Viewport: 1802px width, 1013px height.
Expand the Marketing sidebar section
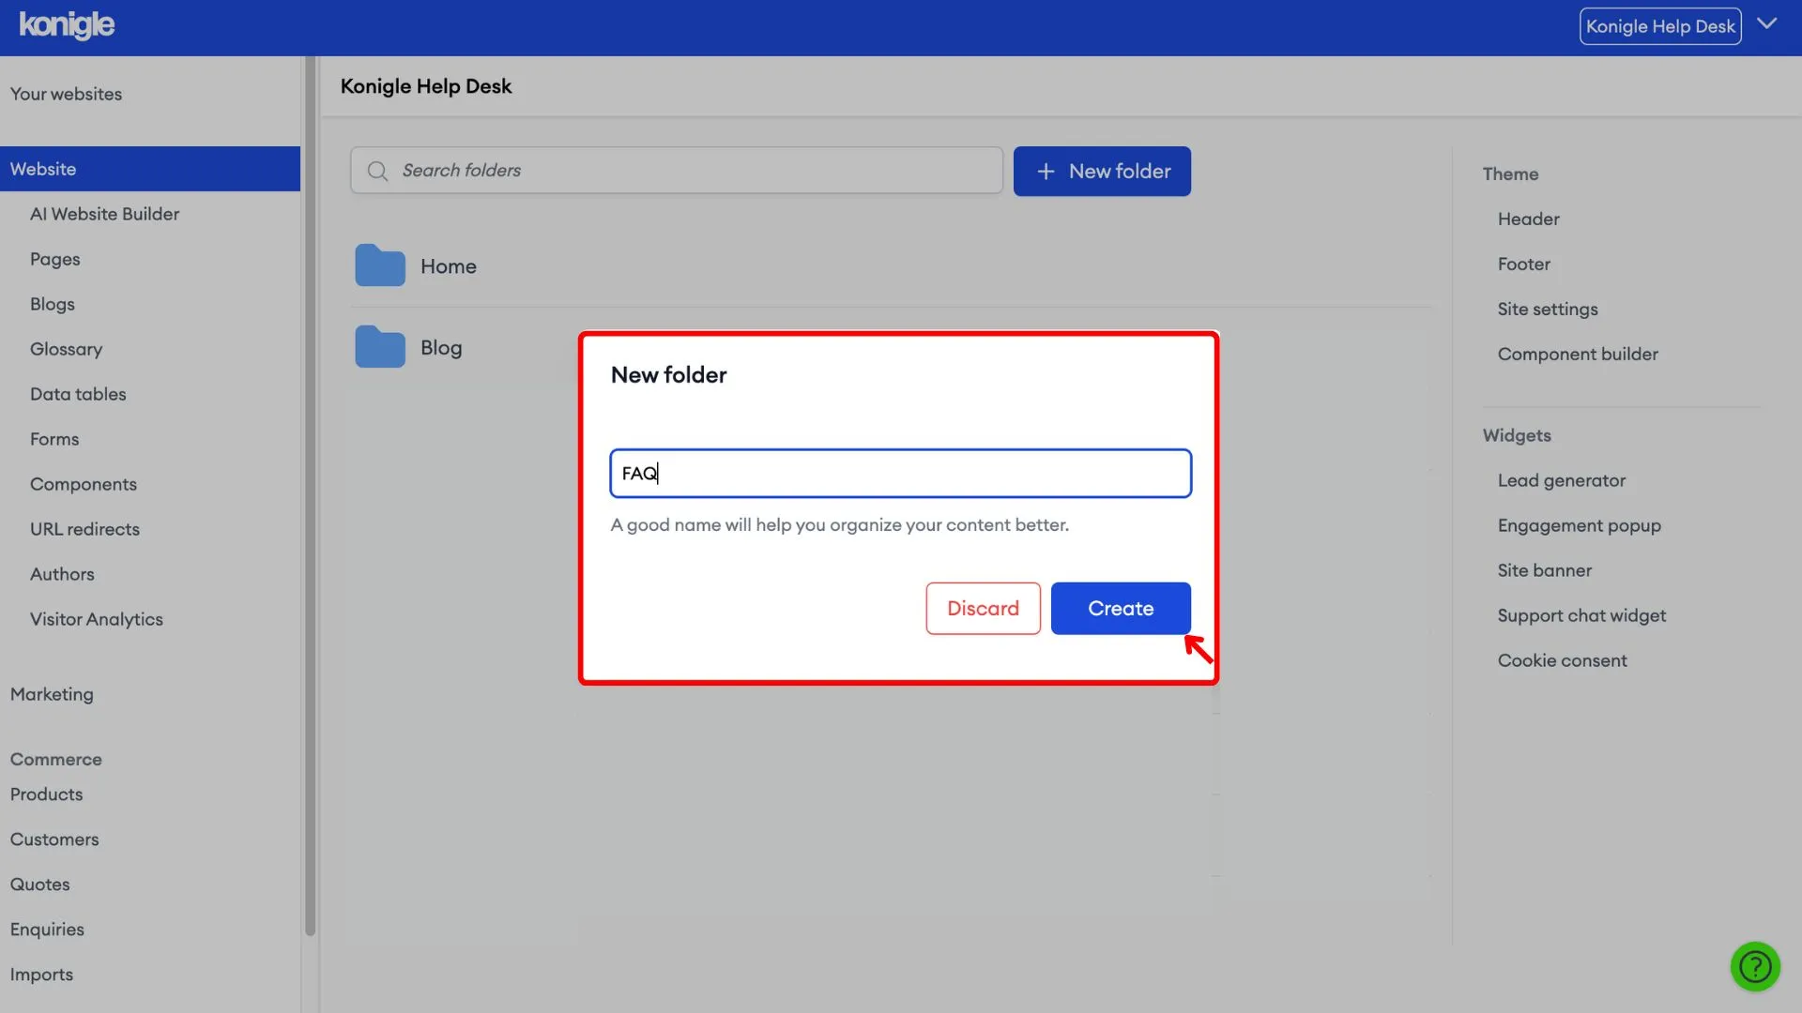[x=52, y=694]
